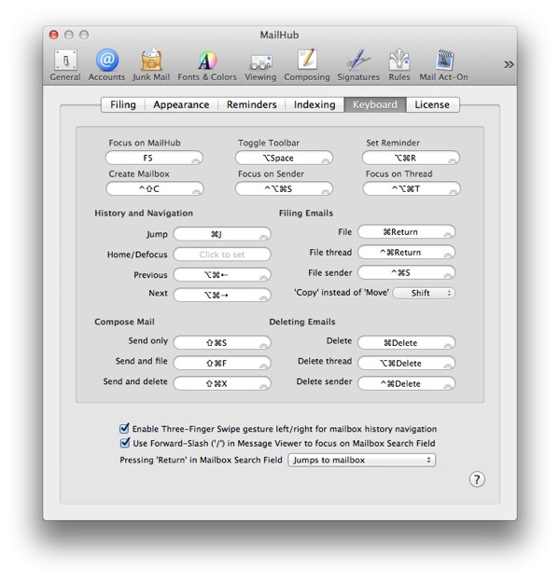Click the Delete sender shortcut field
Image resolution: width=560 pixels, height=580 pixels.
pos(406,383)
